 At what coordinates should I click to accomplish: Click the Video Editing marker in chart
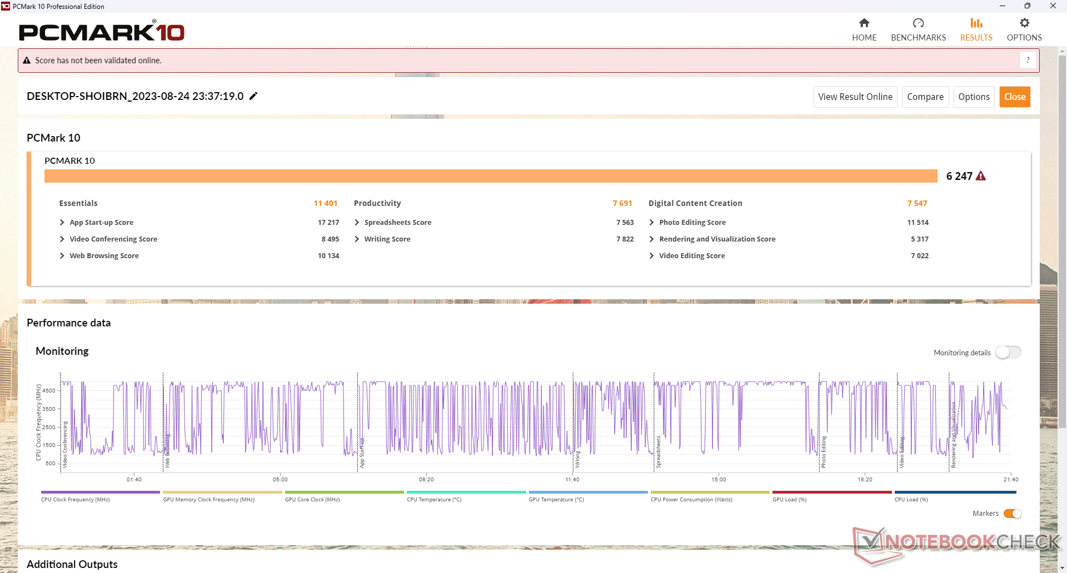901,452
